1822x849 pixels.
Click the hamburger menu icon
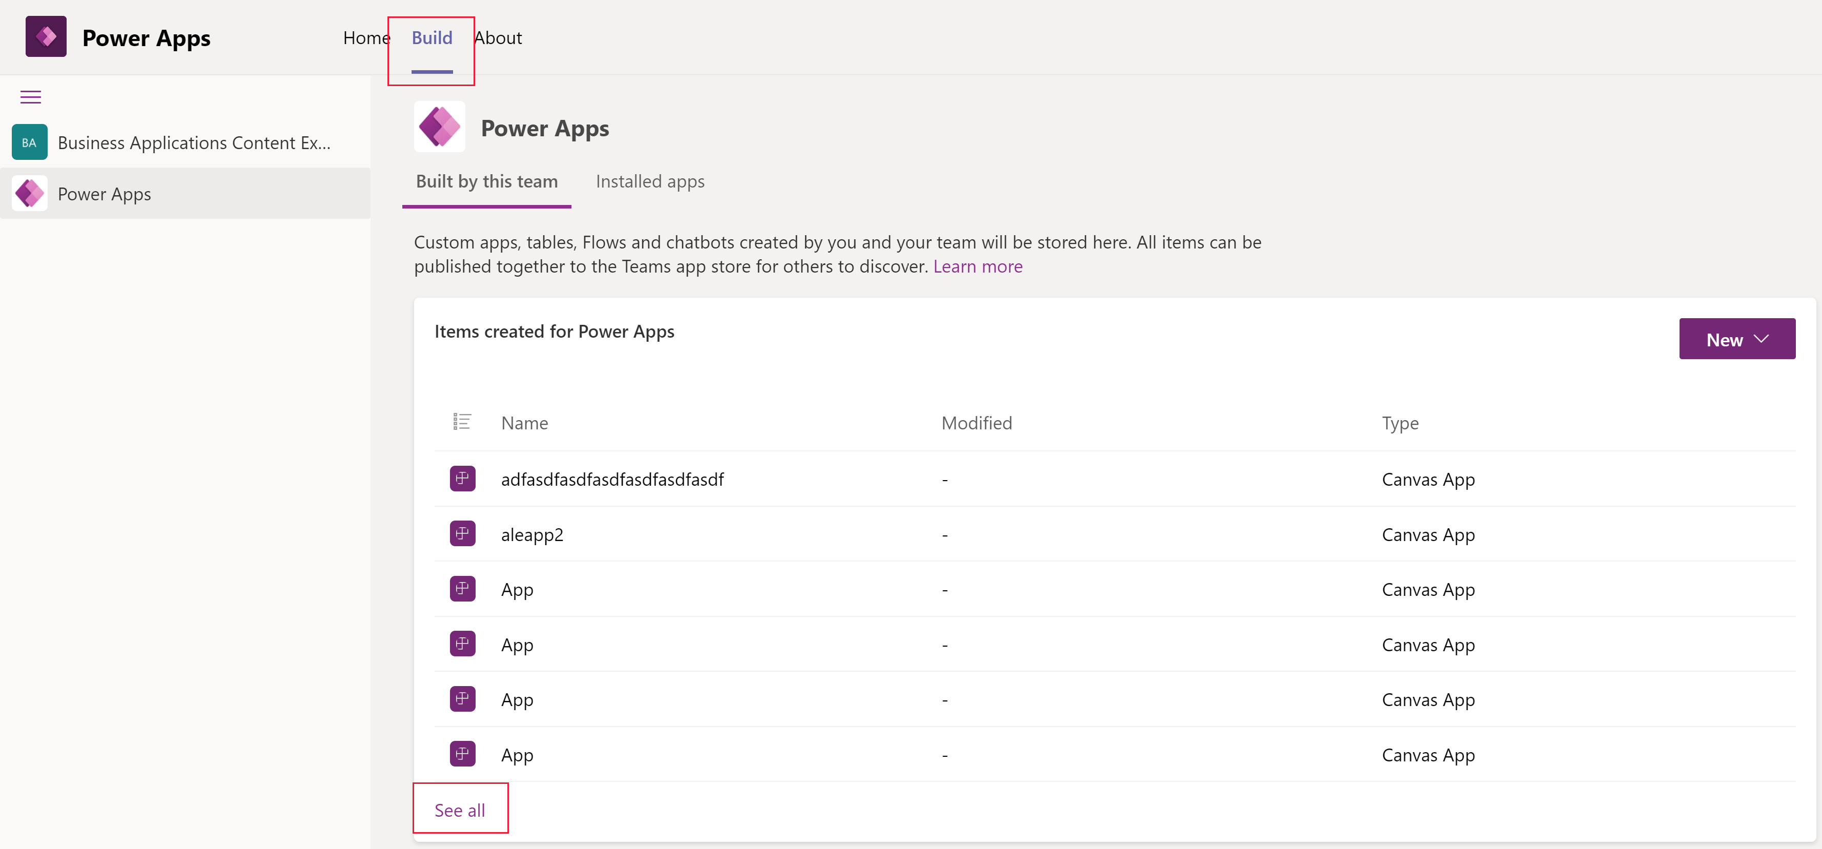click(x=30, y=97)
